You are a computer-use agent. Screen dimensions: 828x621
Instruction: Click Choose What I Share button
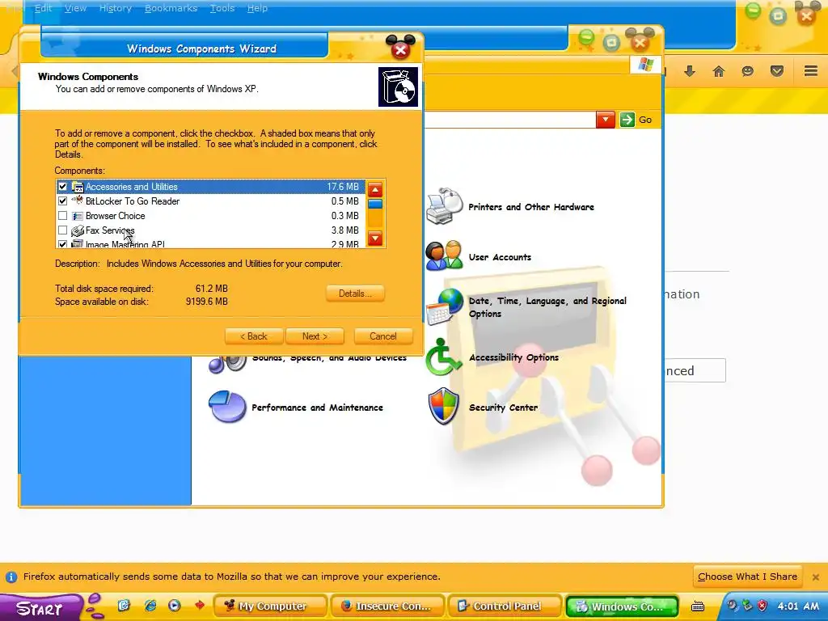click(x=747, y=577)
